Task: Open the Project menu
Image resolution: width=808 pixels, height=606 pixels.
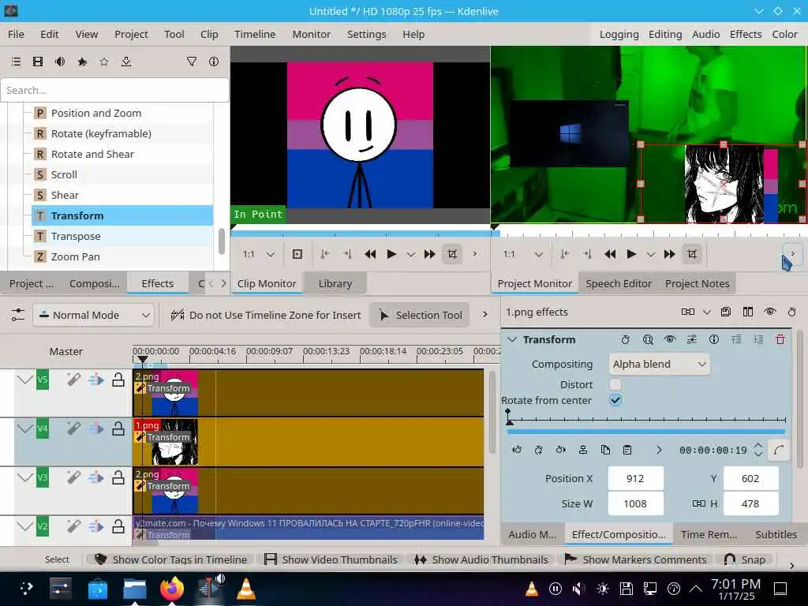Action: 131,34
